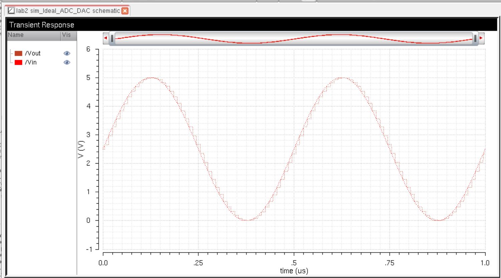The width and height of the screenshot is (501, 278).
Task: Click the first waveform trough at 0 V
Action: pos(247,220)
